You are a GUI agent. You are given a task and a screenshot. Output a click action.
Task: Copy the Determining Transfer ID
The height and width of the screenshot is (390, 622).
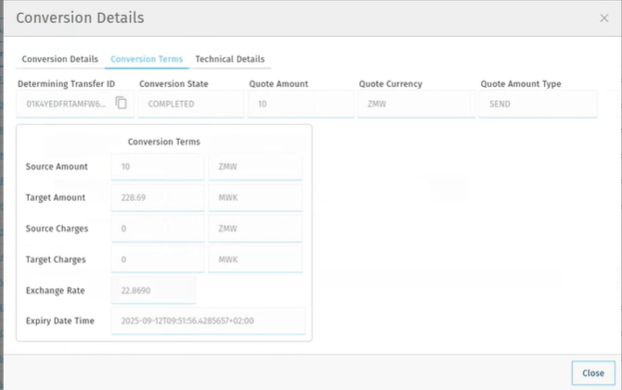tap(121, 104)
